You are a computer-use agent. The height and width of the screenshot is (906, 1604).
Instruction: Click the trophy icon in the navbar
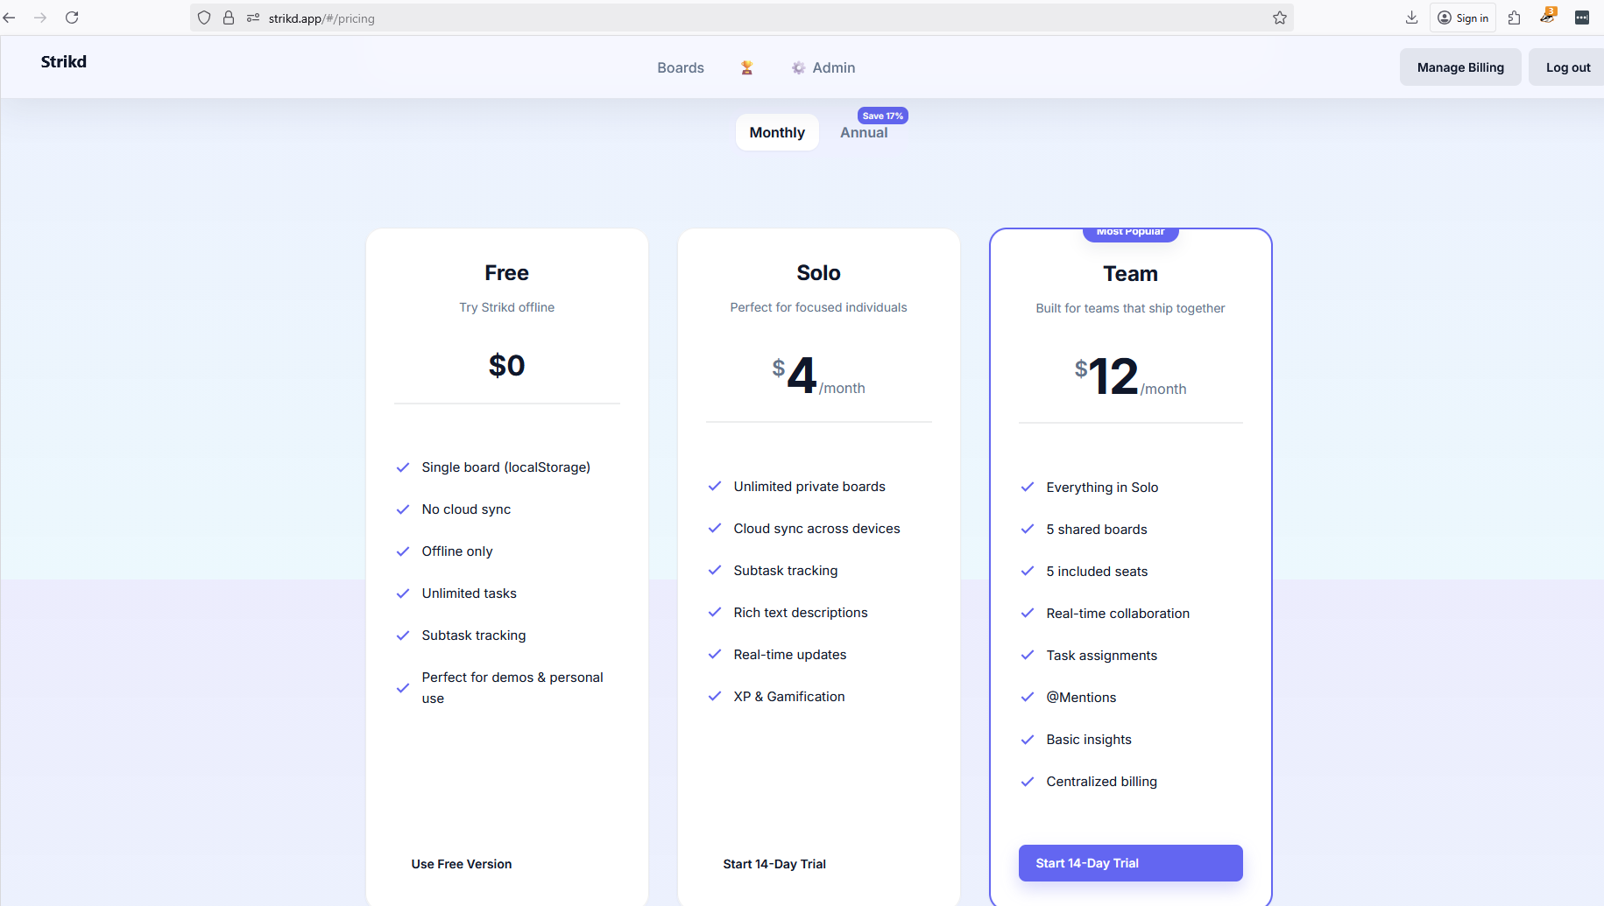pyautogui.click(x=746, y=67)
